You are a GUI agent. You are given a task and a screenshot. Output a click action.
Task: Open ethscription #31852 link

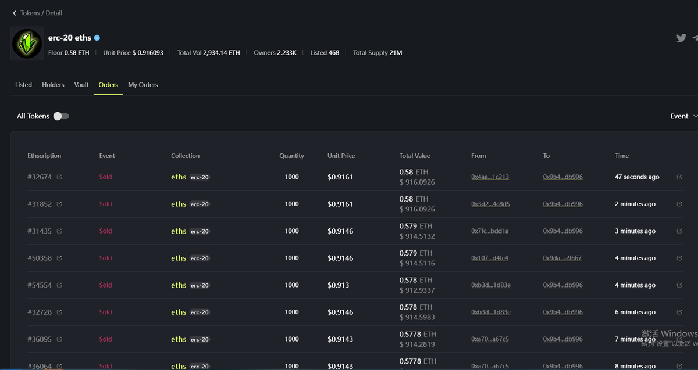coord(40,204)
